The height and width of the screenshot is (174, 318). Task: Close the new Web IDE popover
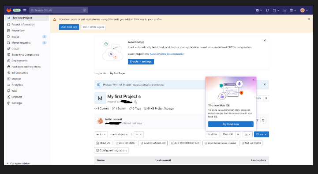[253, 80]
